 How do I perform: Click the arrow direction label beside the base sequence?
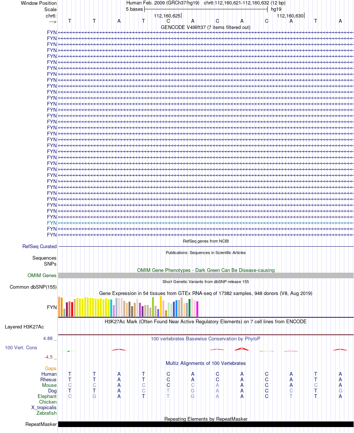pyautogui.click(x=53, y=22)
